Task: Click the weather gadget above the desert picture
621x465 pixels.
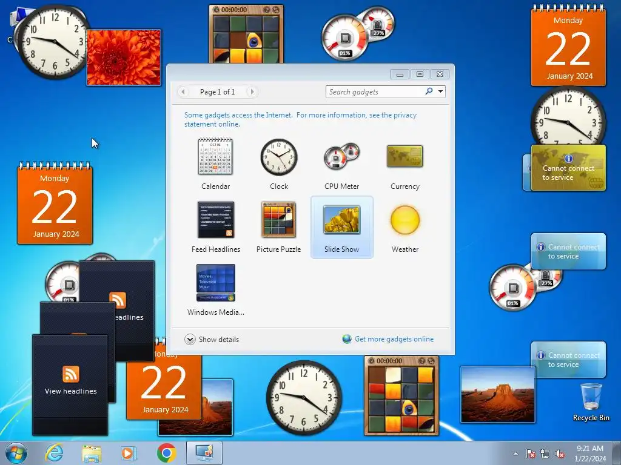Action: tap(568, 360)
